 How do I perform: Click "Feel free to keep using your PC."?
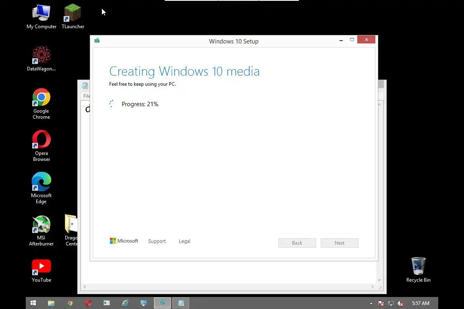pos(142,84)
